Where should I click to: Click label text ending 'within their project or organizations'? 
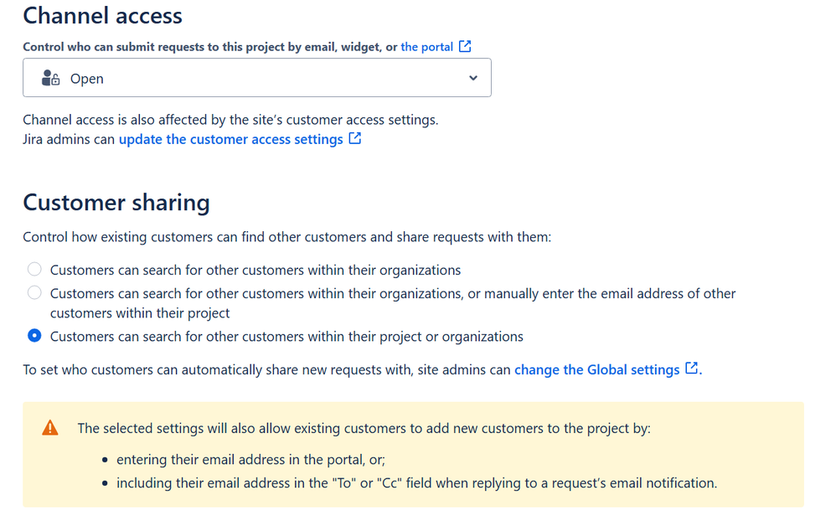click(x=286, y=337)
